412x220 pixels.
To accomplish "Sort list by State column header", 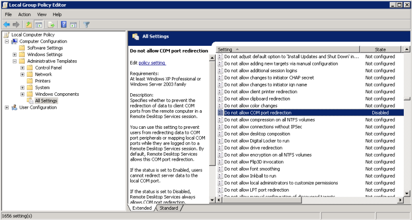I will 380,49.
